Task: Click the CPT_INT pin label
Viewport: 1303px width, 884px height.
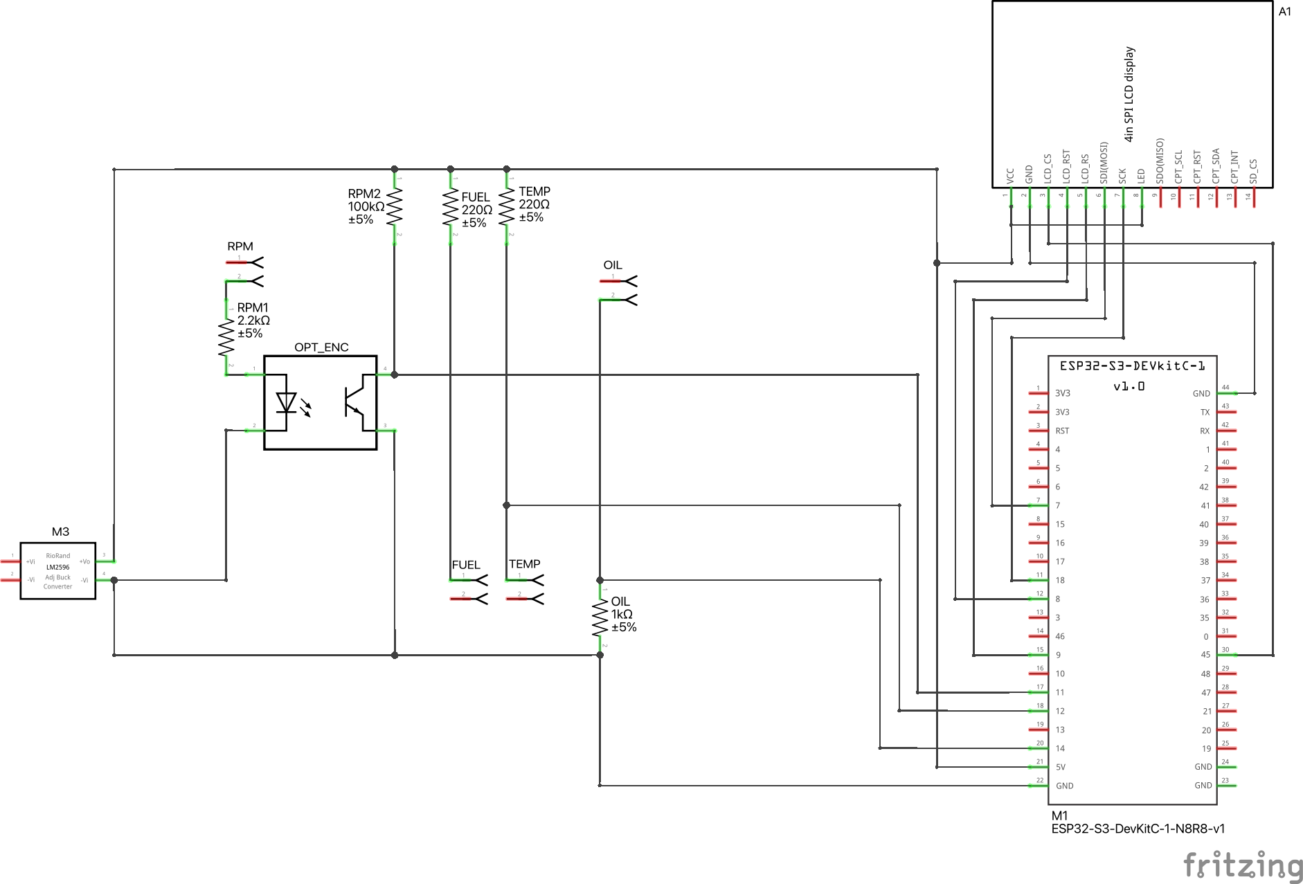Action: [1234, 168]
